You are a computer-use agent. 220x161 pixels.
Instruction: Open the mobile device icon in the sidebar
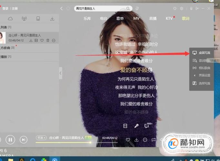tap(38, 18)
